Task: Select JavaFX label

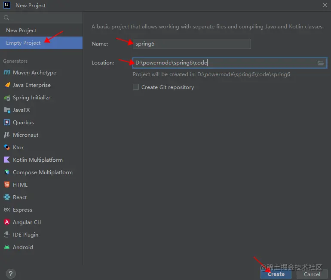Action: [x=21, y=110]
